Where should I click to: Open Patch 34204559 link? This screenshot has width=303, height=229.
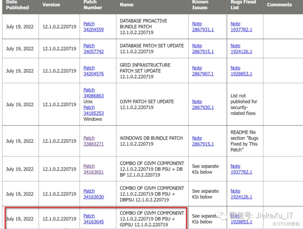tap(94, 27)
